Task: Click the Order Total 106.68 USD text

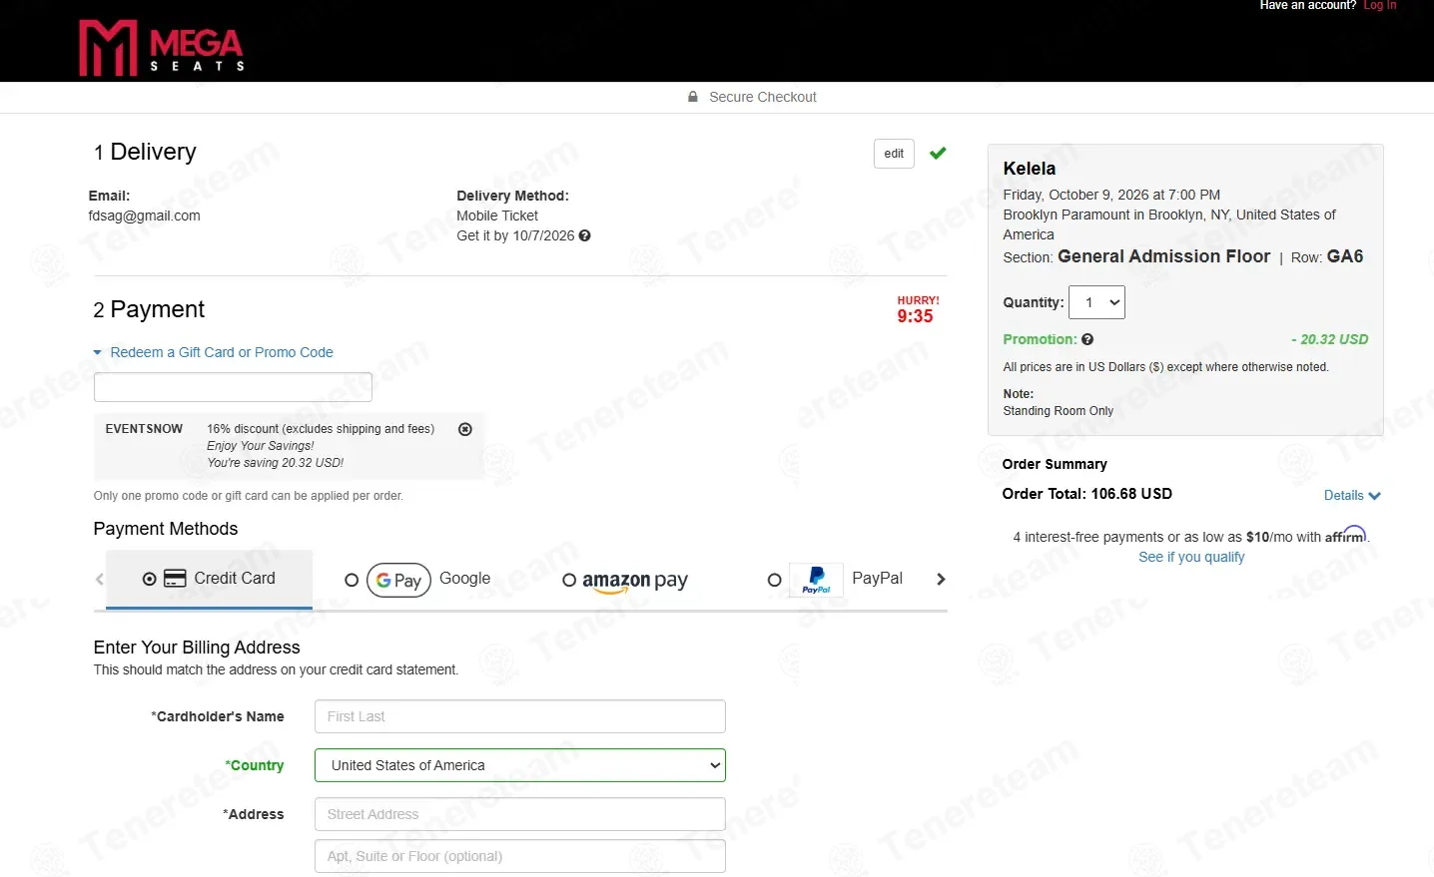Action: 1086,494
